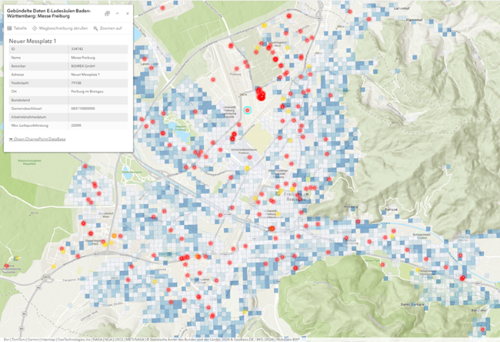Click the cyan-highlighted selected station marker
The height and width of the screenshot is (342, 500).
pyautogui.click(x=248, y=110)
